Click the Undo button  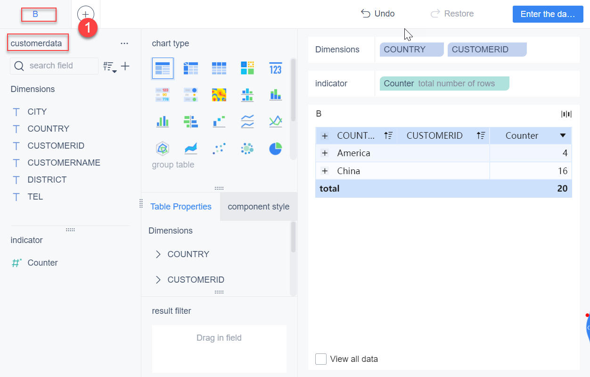(377, 14)
